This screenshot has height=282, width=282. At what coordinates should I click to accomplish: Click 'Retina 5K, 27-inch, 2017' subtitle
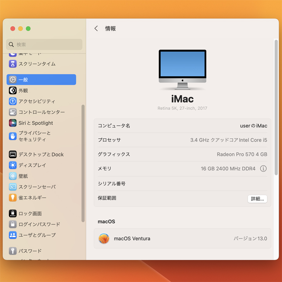[182, 108]
